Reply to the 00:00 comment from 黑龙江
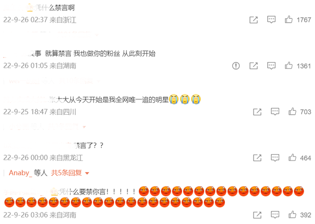The height and width of the screenshot is (224, 315). coord(275,158)
